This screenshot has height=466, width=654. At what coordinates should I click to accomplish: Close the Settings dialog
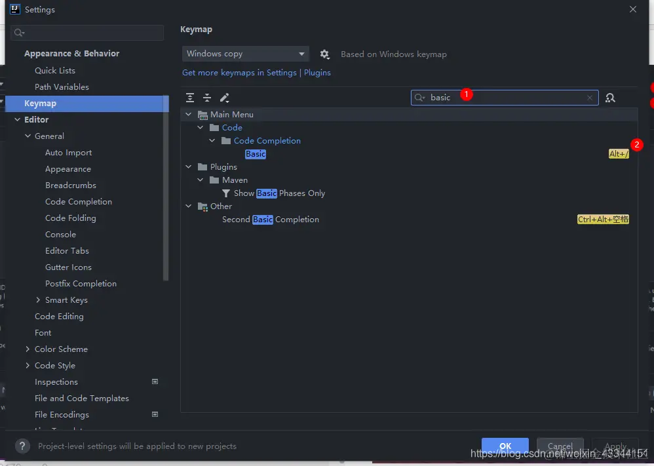(x=633, y=9)
